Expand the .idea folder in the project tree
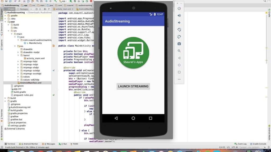271x152 pixels. tap(5, 19)
